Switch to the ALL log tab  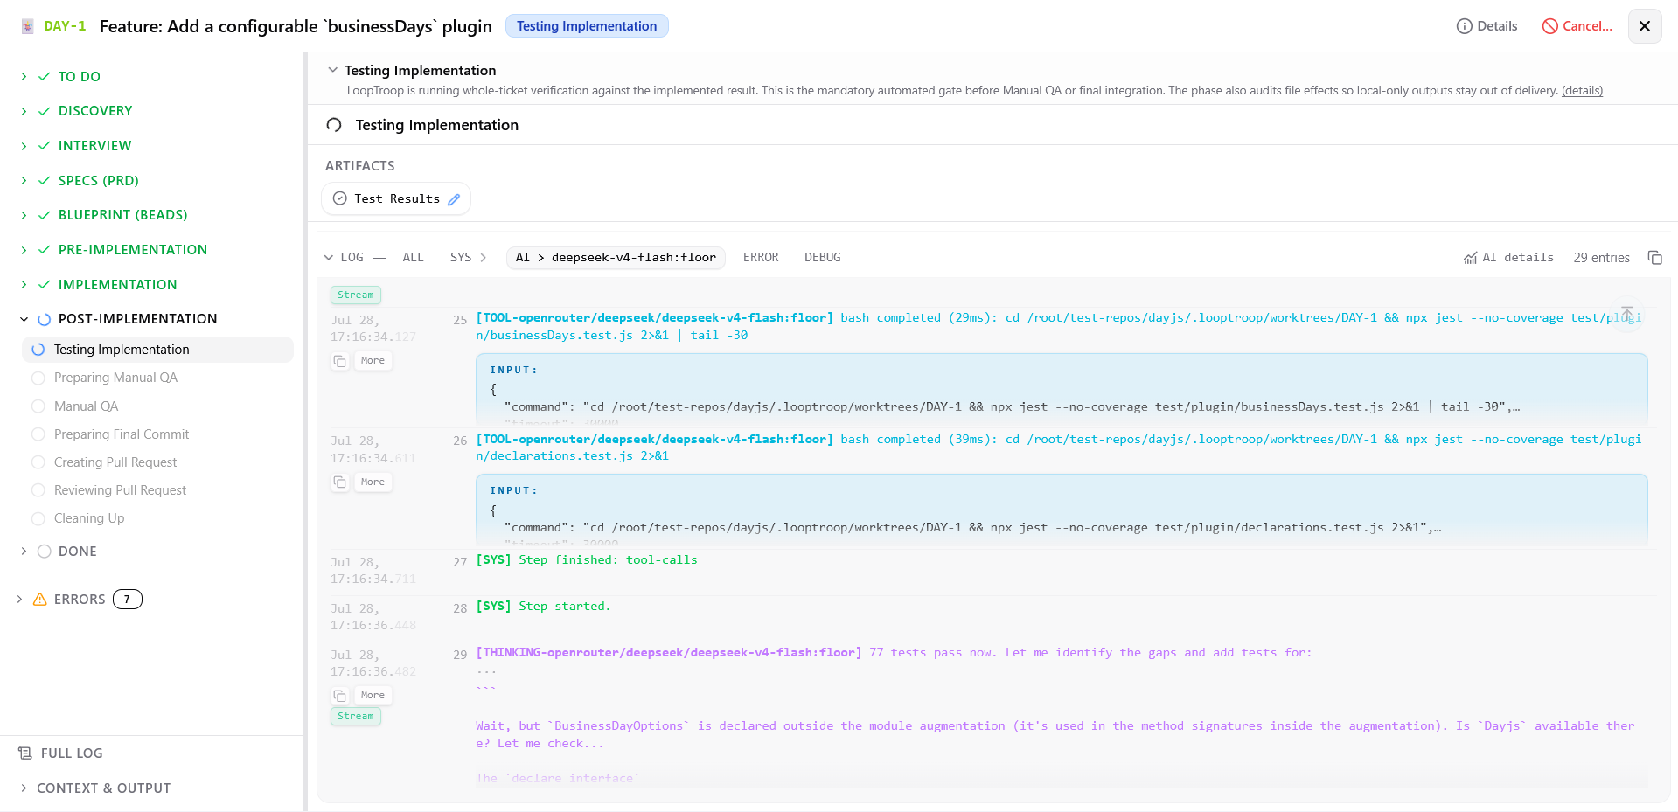(413, 258)
